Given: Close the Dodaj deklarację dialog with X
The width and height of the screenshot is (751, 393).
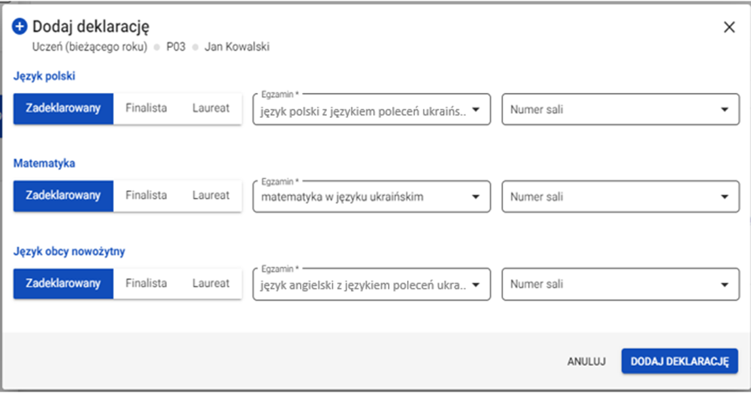Looking at the screenshot, I should click(729, 27).
